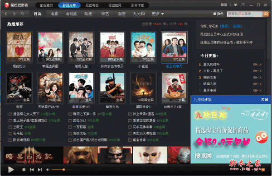Mute audio via the speaker icon
The image size is (272, 176).
[48, 170]
